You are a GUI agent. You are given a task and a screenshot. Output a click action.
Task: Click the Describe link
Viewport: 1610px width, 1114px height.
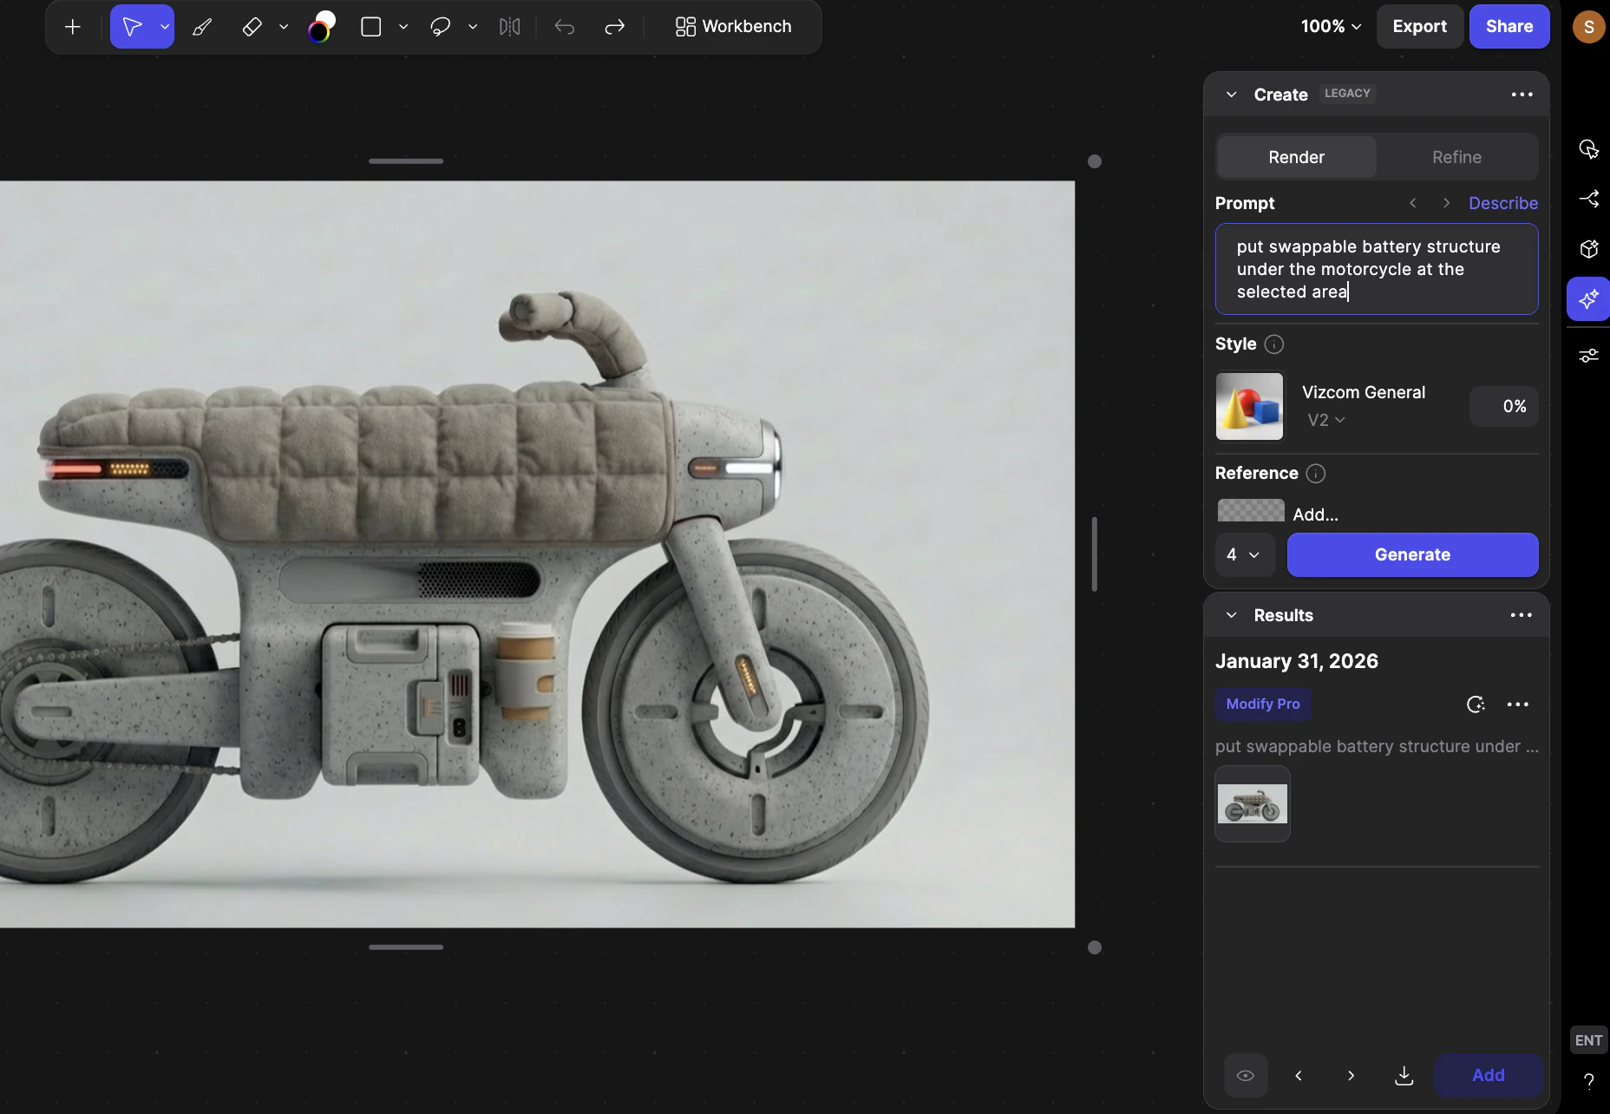[x=1502, y=203]
